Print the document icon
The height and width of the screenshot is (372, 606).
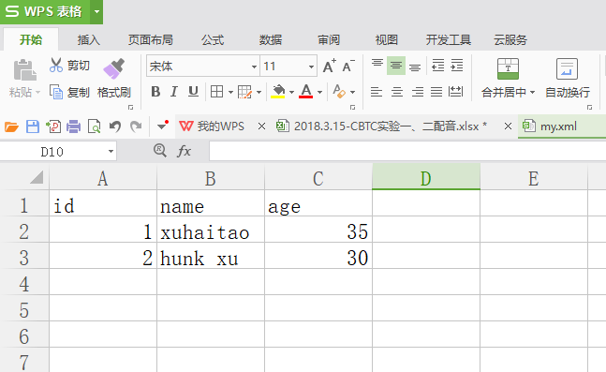coord(73,126)
